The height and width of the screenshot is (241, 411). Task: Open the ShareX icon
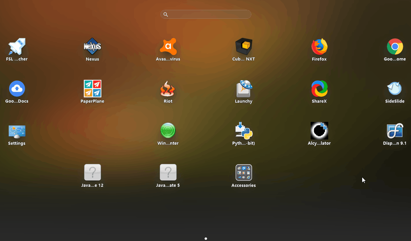[x=319, y=89]
